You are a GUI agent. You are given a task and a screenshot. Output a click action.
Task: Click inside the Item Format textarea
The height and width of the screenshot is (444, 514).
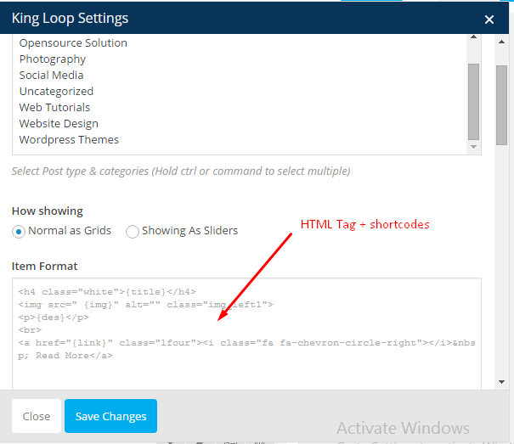click(x=246, y=334)
